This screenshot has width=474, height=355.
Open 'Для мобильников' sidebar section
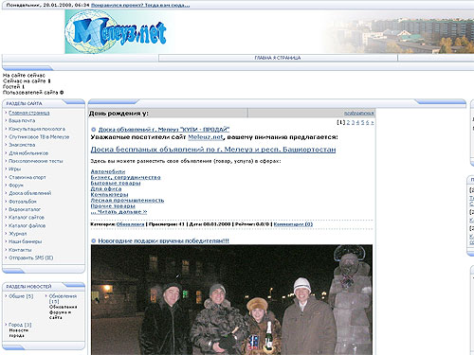28,153
